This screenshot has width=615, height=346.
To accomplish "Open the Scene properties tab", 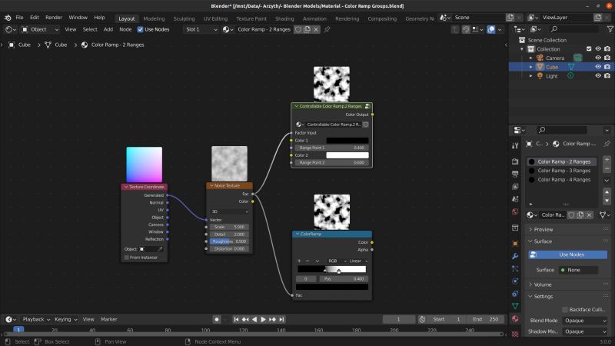I will (x=515, y=199).
